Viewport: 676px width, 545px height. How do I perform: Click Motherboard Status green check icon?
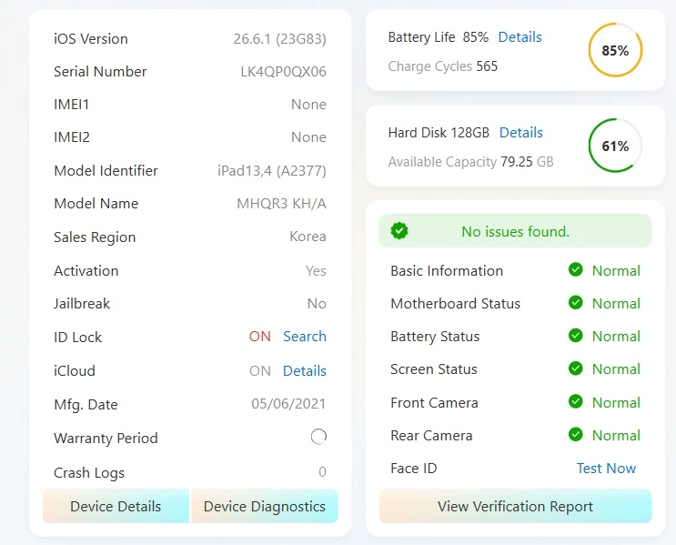pos(576,303)
